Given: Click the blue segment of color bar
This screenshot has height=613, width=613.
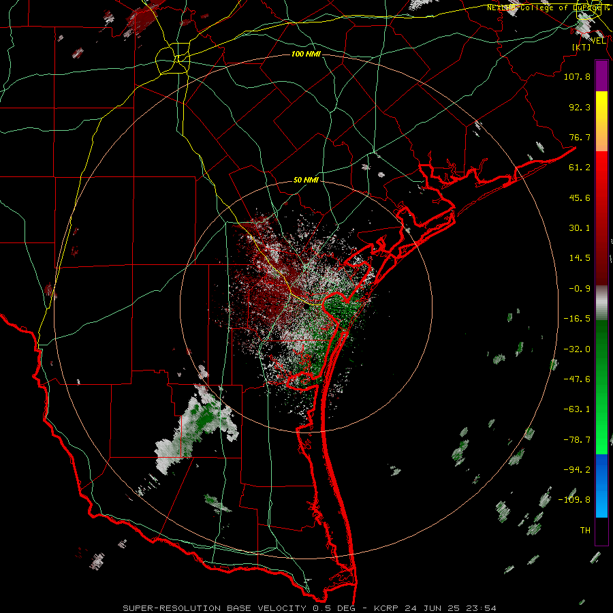Looking at the screenshot, I should point(601,486).
